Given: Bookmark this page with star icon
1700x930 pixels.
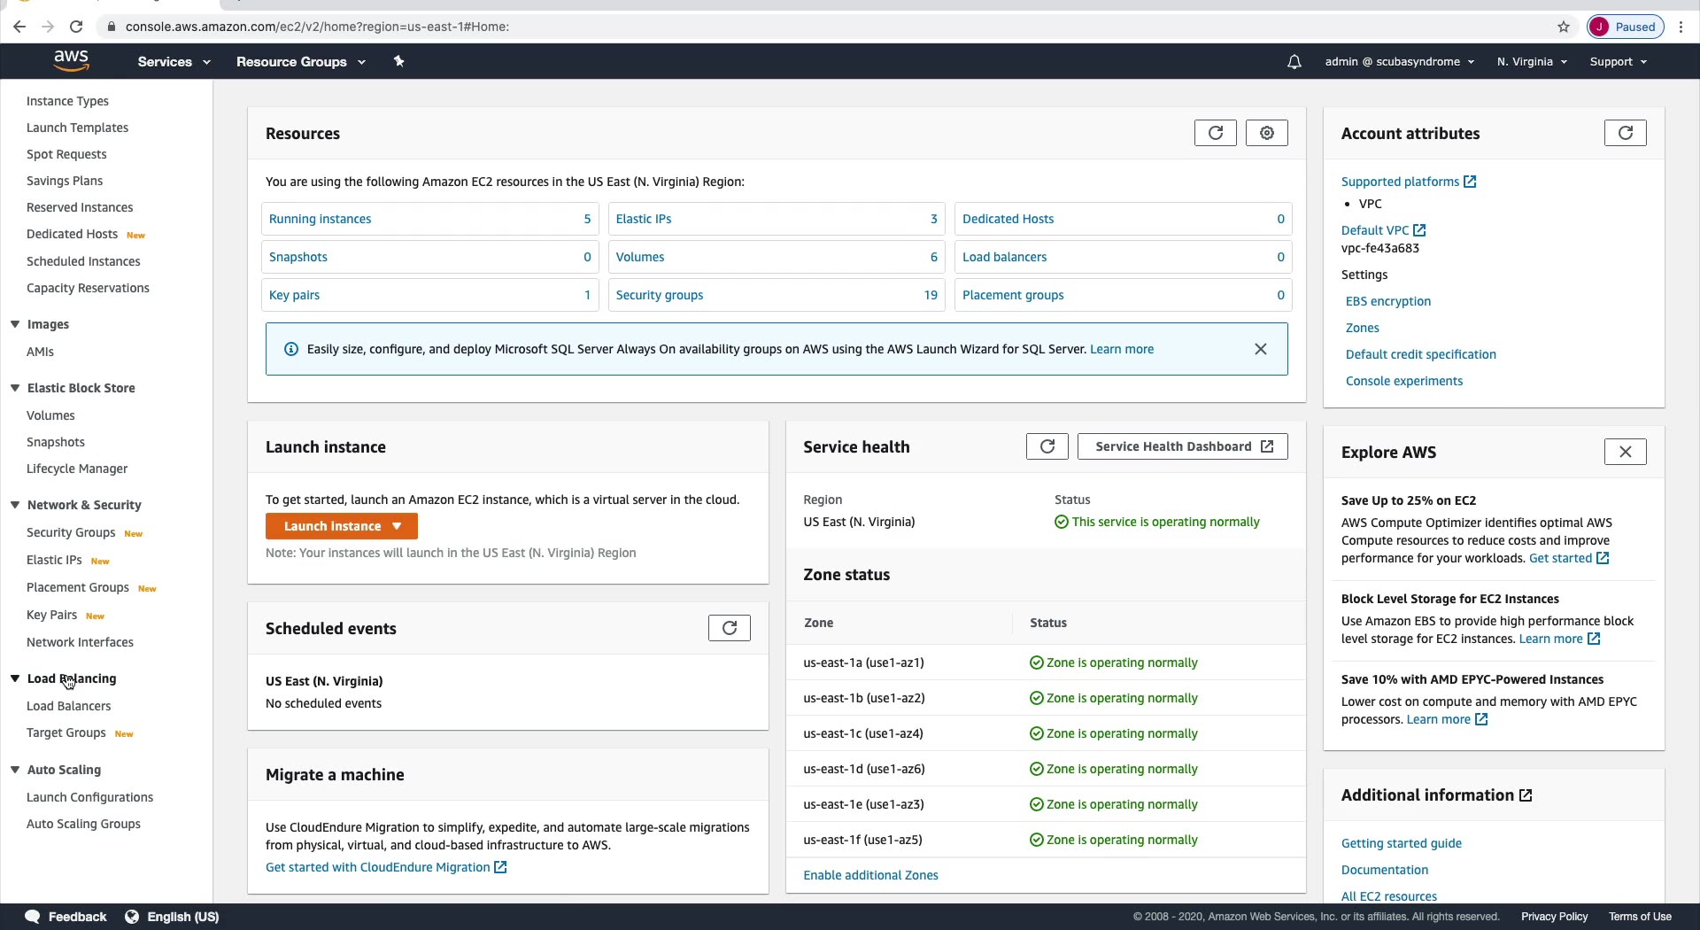Looking at the screenshot, I should point(1564,27).
